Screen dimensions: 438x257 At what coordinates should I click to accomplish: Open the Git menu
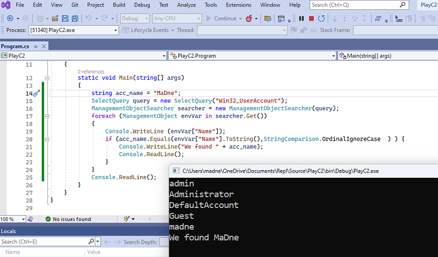(x=75, y=5)
